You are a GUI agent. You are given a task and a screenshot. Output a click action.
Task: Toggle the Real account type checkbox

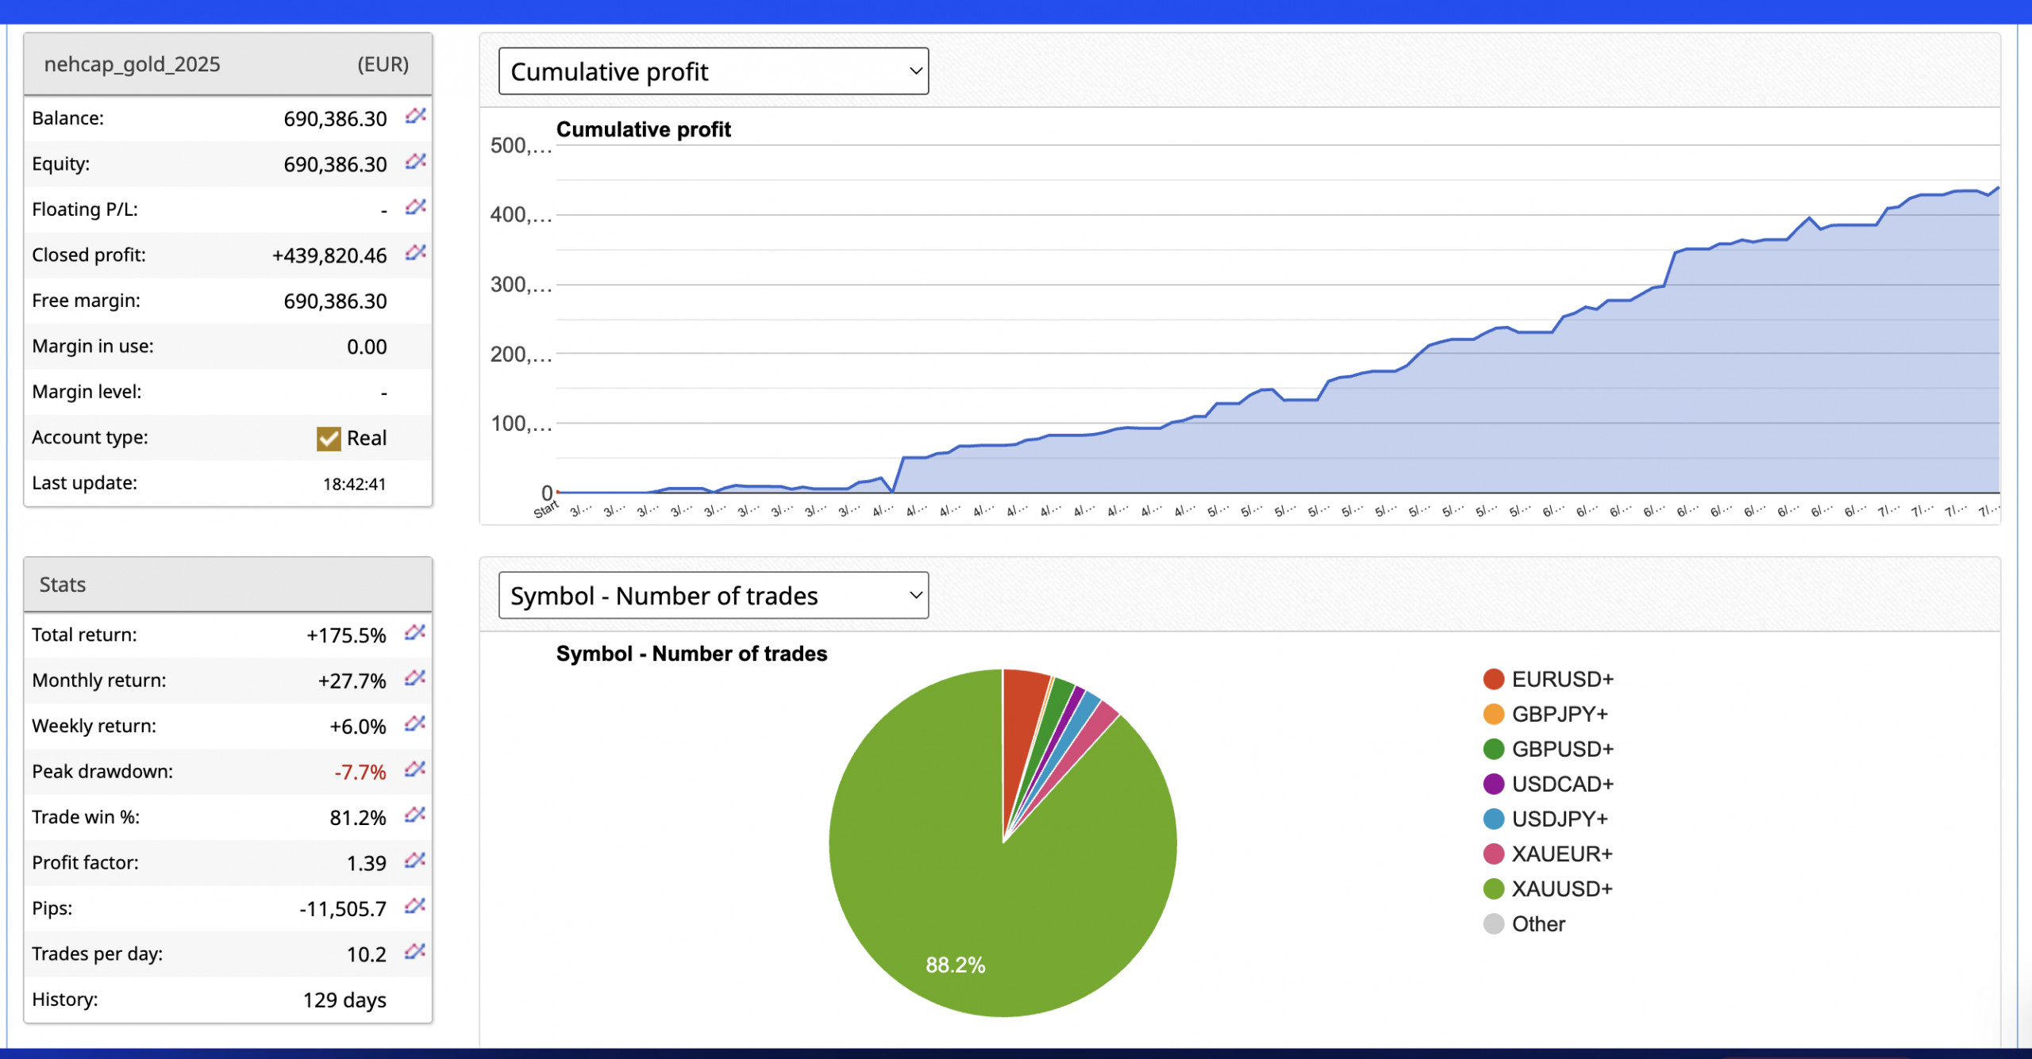pos(328,439)
